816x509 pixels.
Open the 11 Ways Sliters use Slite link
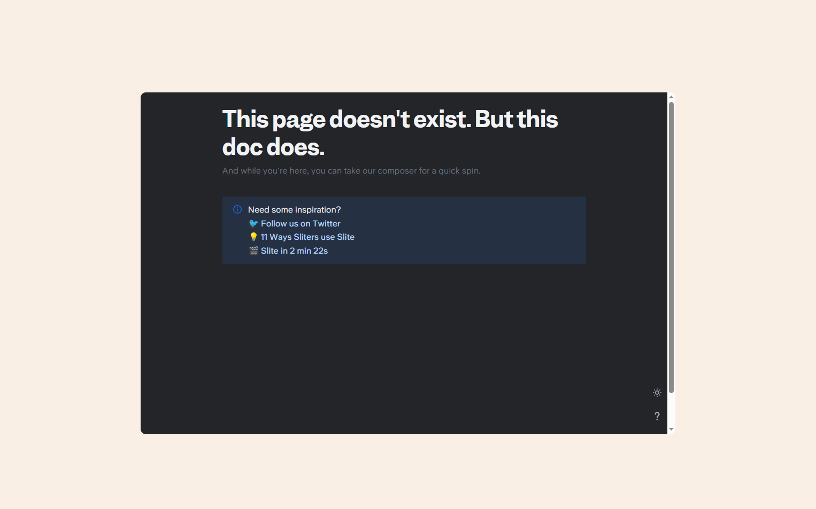tap(307, 237)
